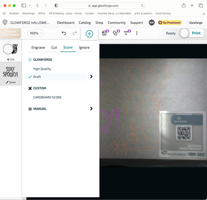The height and width of the screenshot is (200, 207).
Task: Click the Glowforge account button
Action: [196, 23]
